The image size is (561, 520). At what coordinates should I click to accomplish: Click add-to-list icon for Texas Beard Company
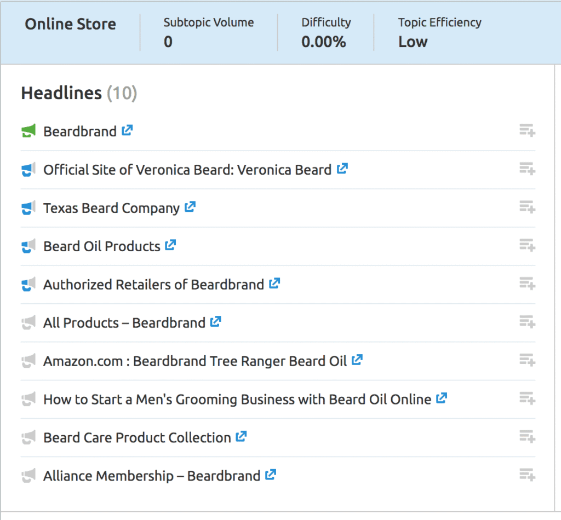click(x=527, y=207)
